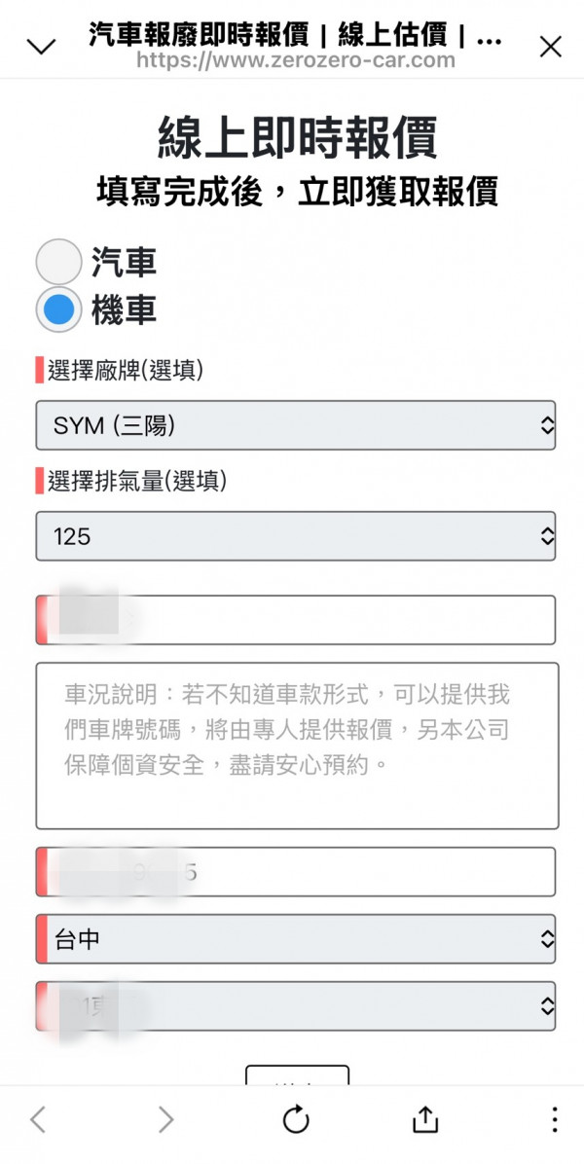Tap the zerozero-car.com URL text

pyautogui.click(x=296, y=60)
